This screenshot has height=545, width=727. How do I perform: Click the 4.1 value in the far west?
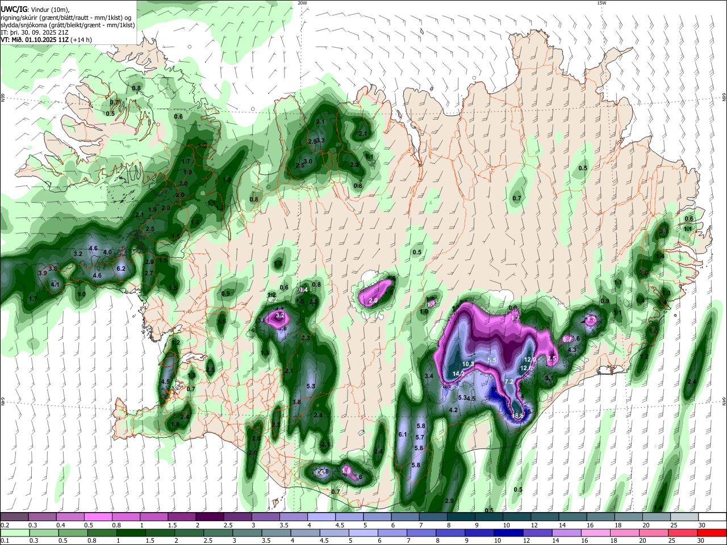coord(55,284)
